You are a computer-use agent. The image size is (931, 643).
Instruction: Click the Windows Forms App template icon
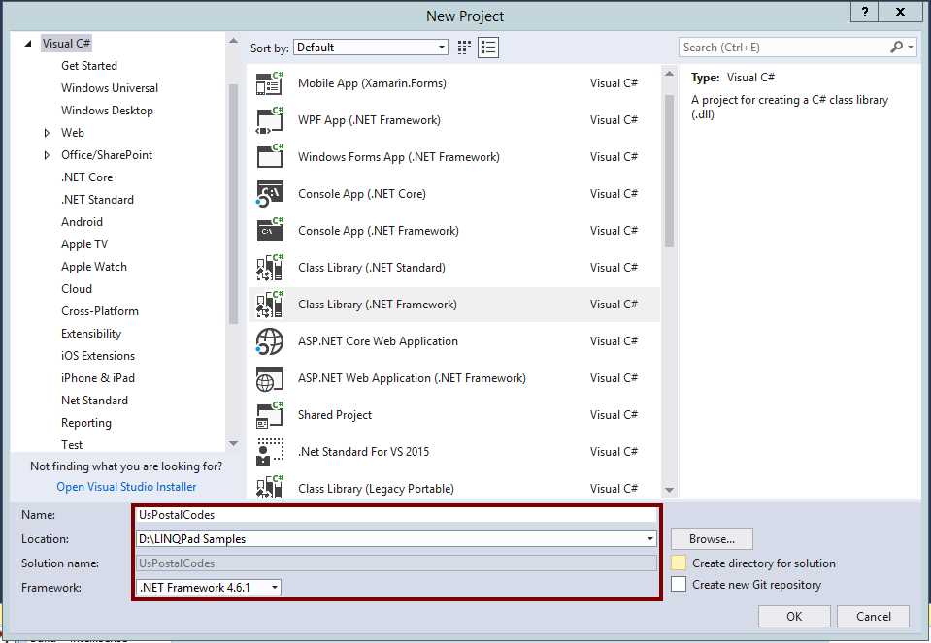point(270,157)
